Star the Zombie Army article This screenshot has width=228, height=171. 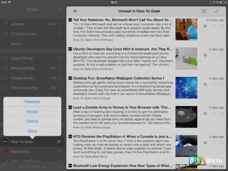[x=213, y=113]
